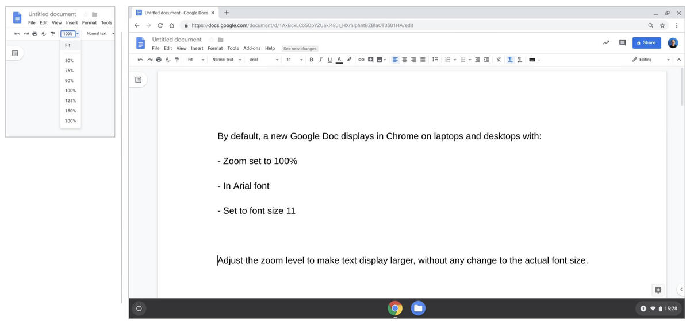
Task: Set left alignment
Action: (x=395, y=60)
